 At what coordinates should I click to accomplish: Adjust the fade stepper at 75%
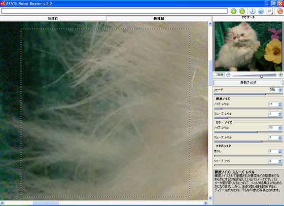click(x=280, y=90)
